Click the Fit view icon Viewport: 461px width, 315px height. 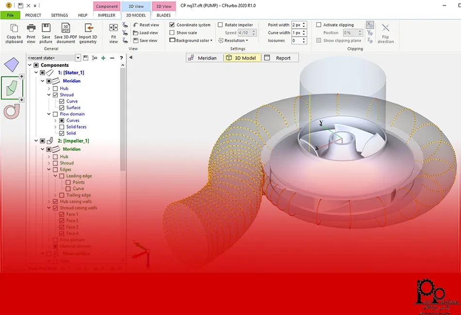point(114,29)
